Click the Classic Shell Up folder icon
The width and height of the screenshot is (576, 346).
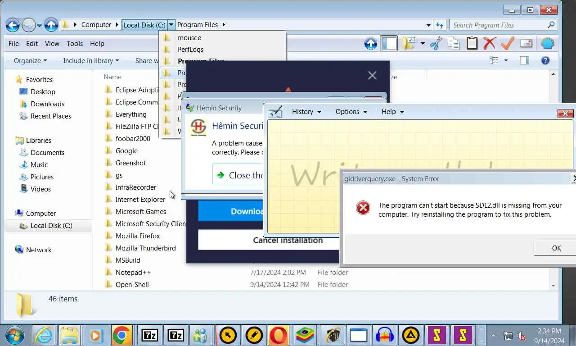(x=371, y=44)
